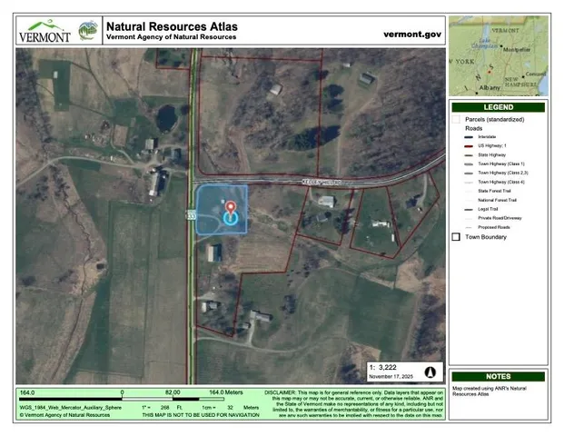Click the red location pin marker
This screenshot has height=436, width=564.
pyautogui.click(x=231, y=208)
